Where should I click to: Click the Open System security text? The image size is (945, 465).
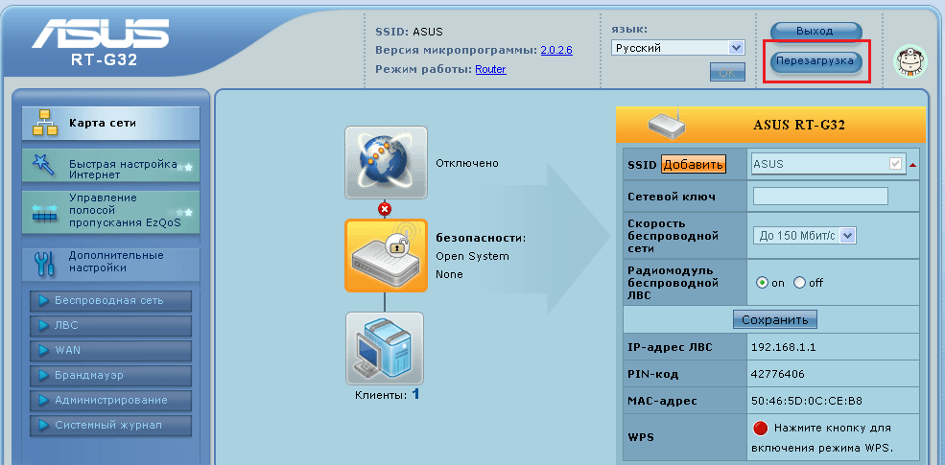(x=472, y=256)
